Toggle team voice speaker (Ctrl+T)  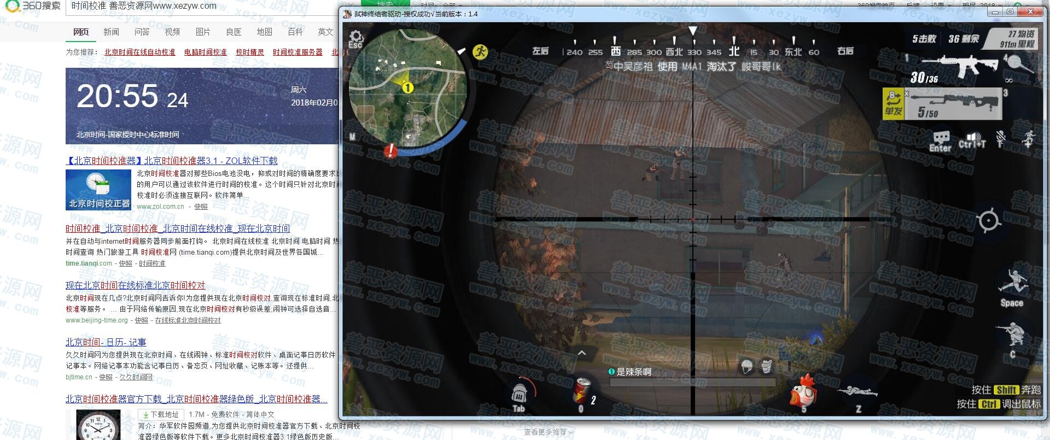coord(972,139)
